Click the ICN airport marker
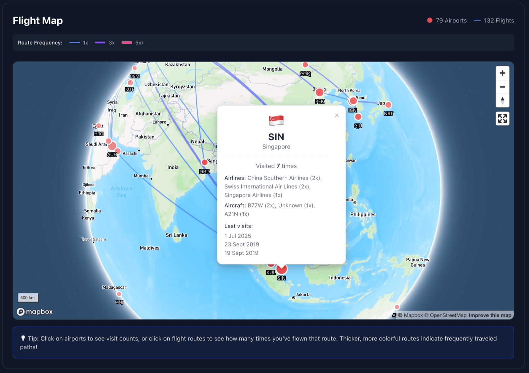The image size is (529, 373). pyautogui.click(x=353, y=101)
